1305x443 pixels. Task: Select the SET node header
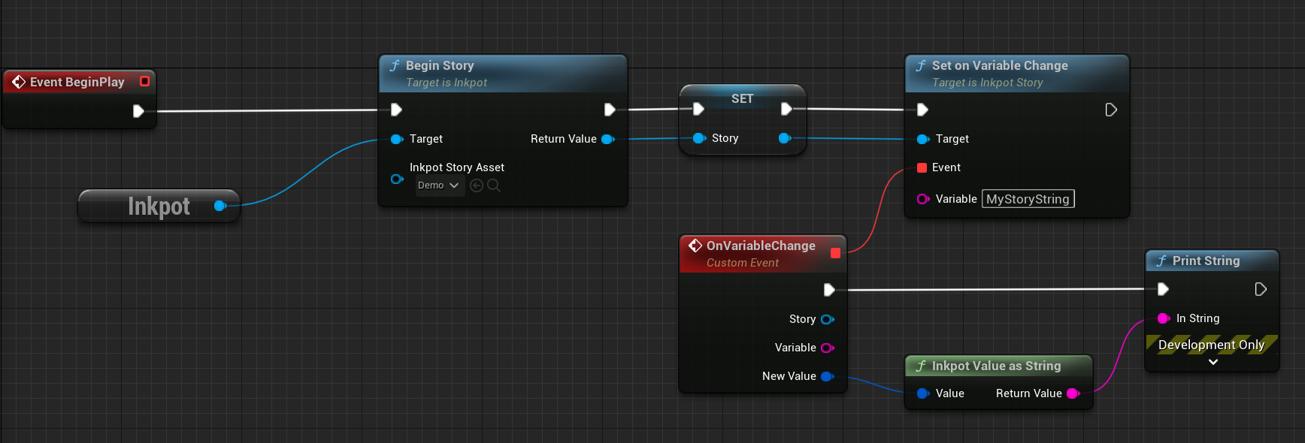click(742, 98)
